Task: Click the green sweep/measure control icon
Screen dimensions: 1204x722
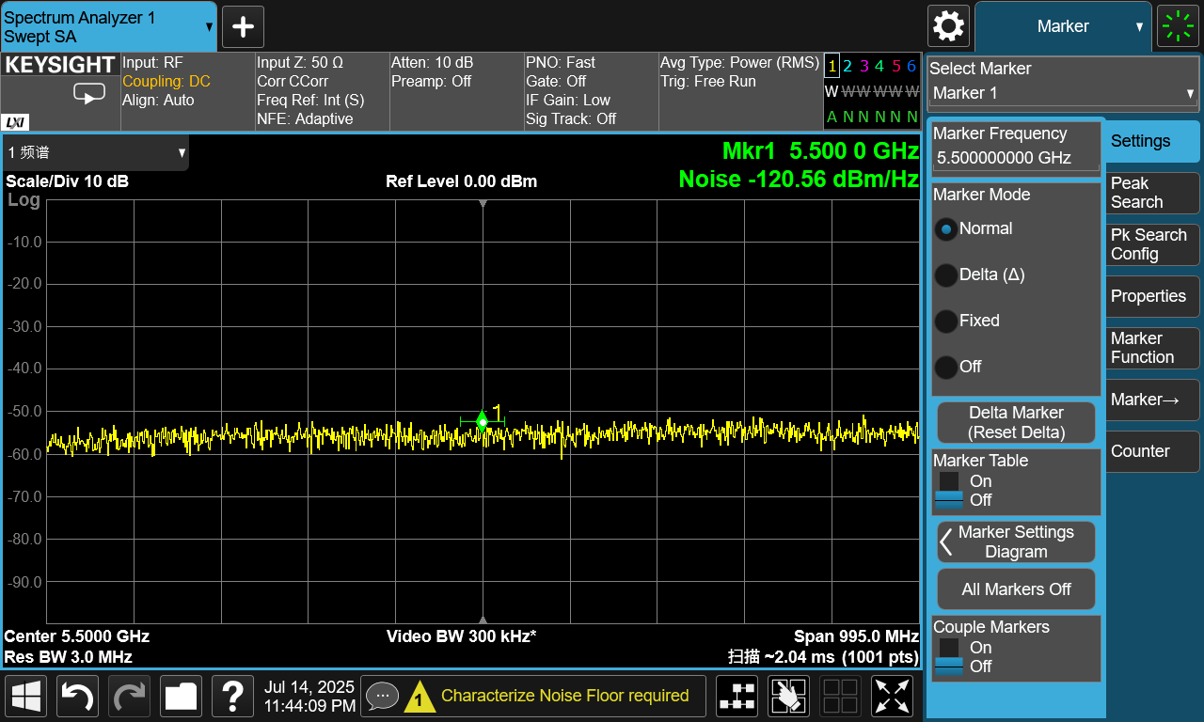Action: tap(1178, 26)
